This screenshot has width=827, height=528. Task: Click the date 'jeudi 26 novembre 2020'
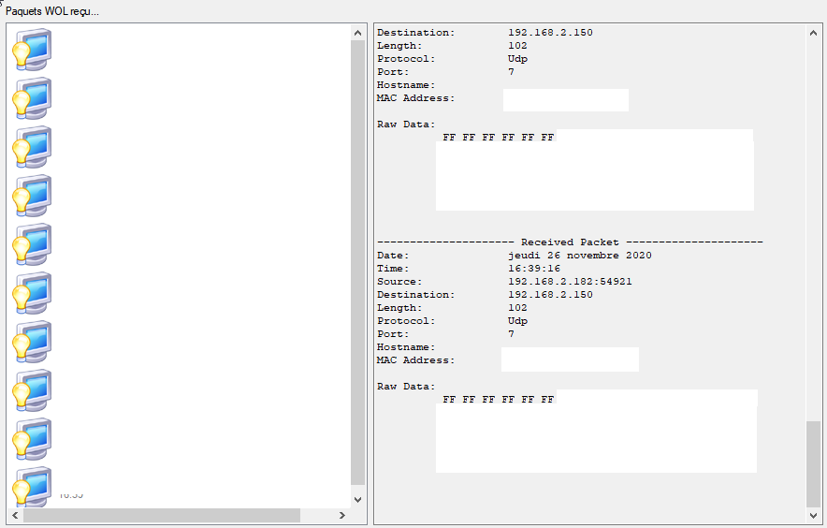(580, 255)
